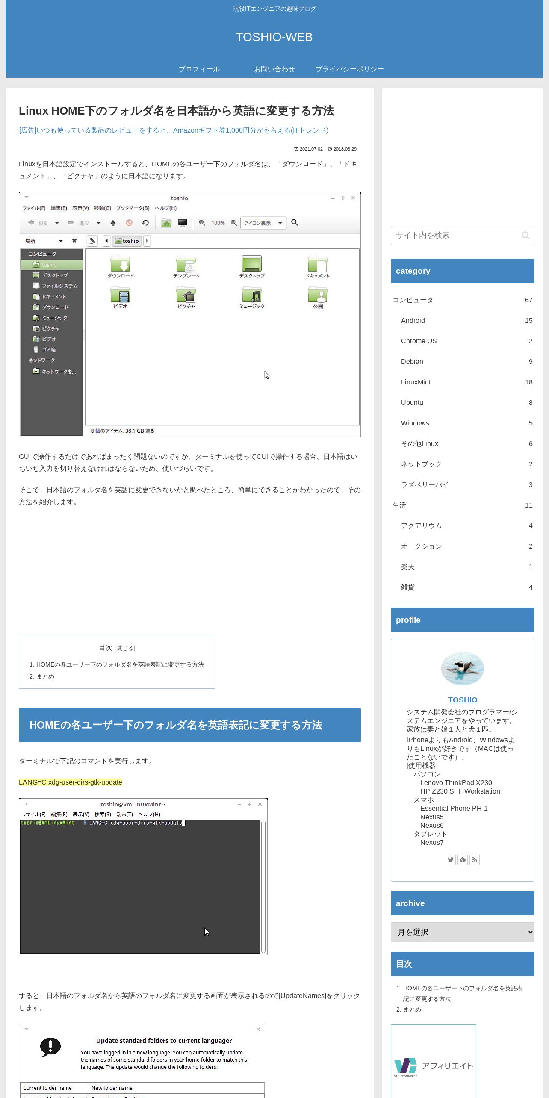Viewport: 549px width, 1098px height.
Task: Click the TOSHIO penguin avatar image
Action: 463,668
